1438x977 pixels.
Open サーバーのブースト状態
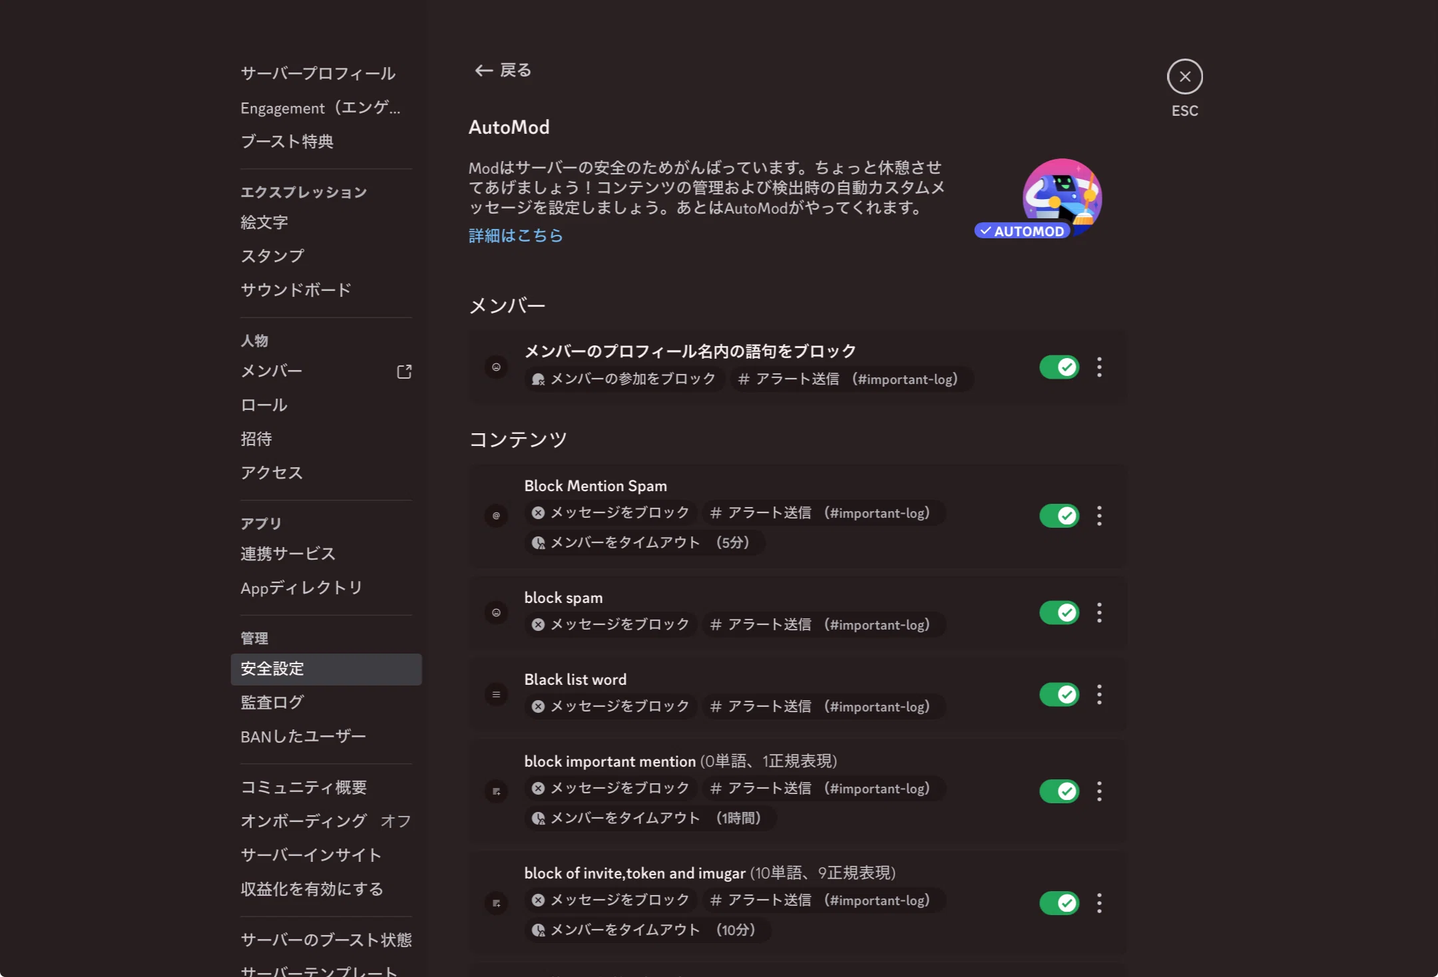pos(326,940)
